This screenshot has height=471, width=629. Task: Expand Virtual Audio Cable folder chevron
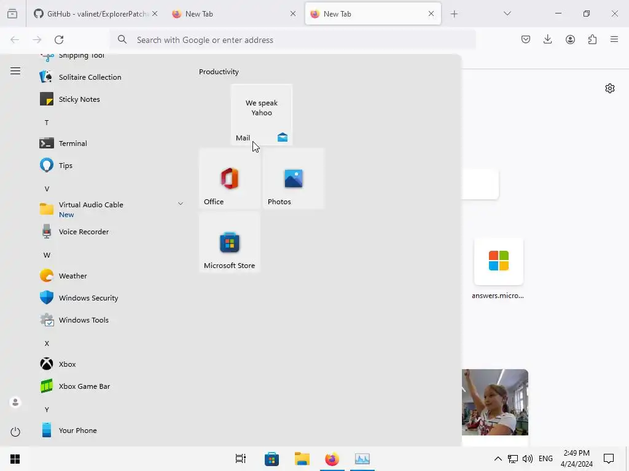[x=181, y=204]
